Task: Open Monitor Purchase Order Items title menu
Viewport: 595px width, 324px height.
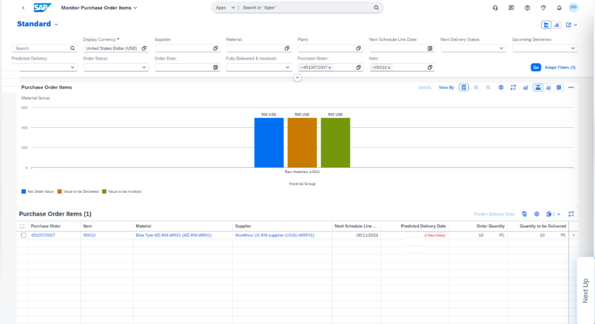Action: pos(135,8)
